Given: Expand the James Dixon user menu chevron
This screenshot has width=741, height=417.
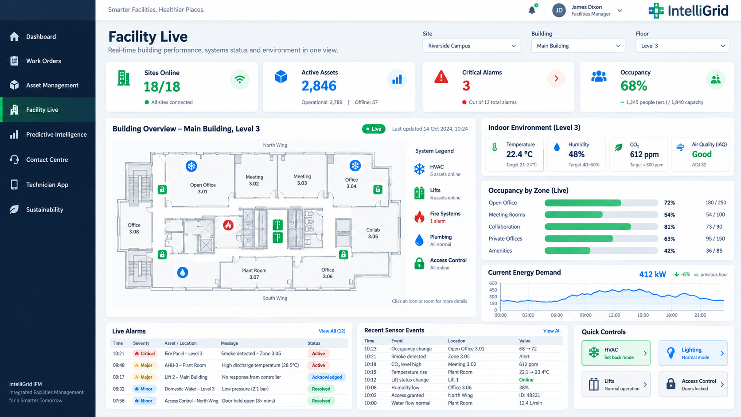Looking at the screenshot, I should pos(620,11).
